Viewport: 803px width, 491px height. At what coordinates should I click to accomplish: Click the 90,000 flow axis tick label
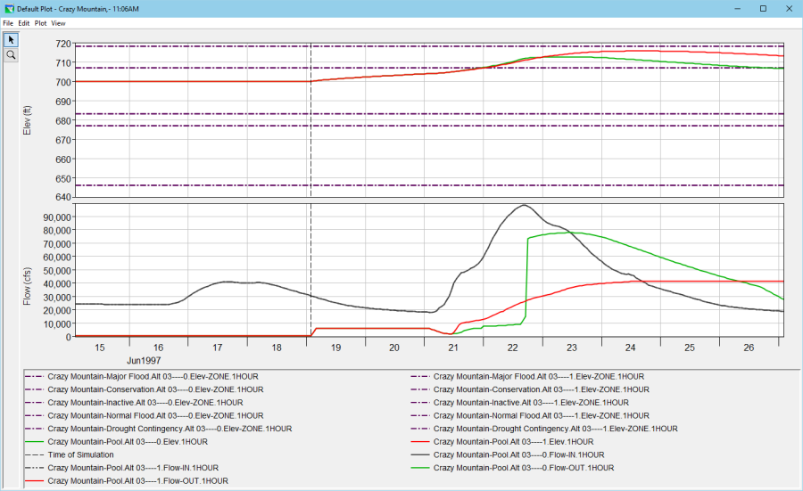57,217
